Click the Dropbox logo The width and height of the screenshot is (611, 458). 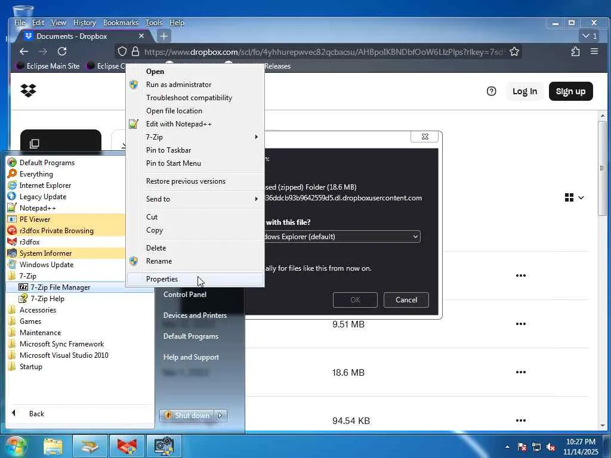(28, 91)
